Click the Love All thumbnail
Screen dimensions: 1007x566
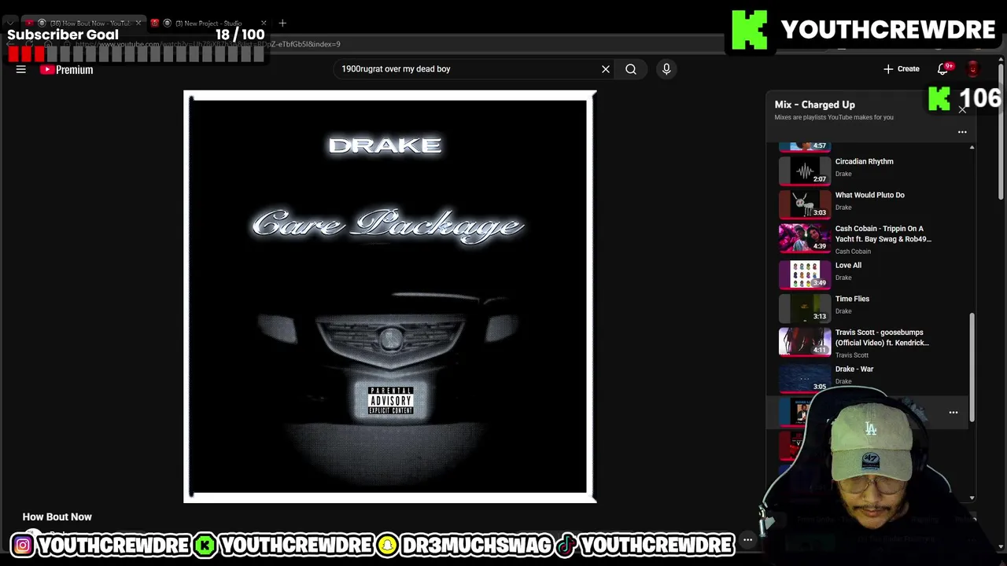tap(805, 275)
